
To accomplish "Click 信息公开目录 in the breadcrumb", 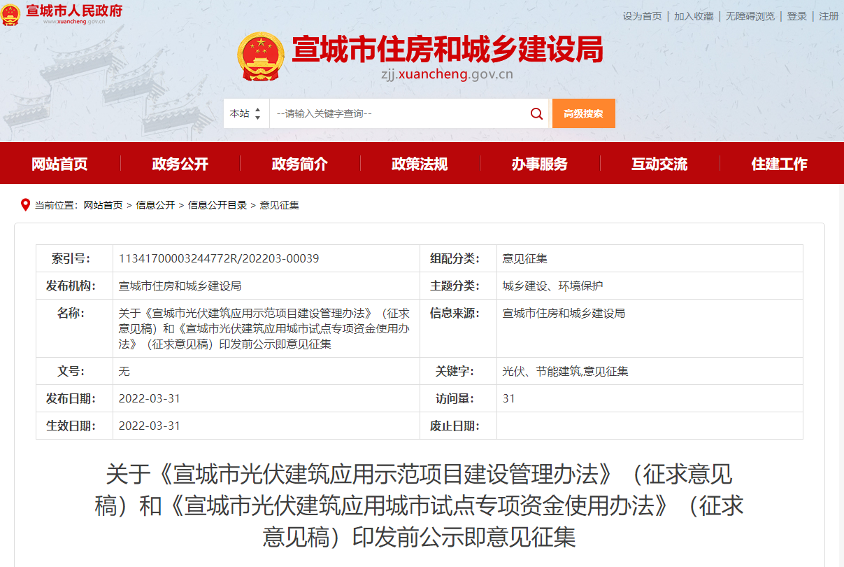I will pyautogui.click(x=217, y=205).
